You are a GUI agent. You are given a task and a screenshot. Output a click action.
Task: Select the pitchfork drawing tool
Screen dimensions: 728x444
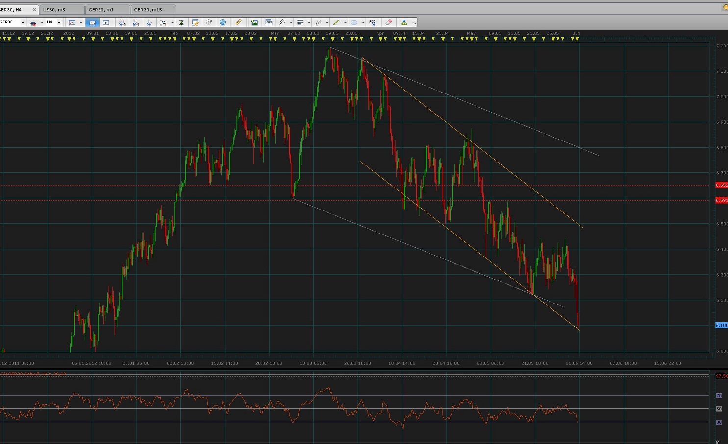[282, 23]
